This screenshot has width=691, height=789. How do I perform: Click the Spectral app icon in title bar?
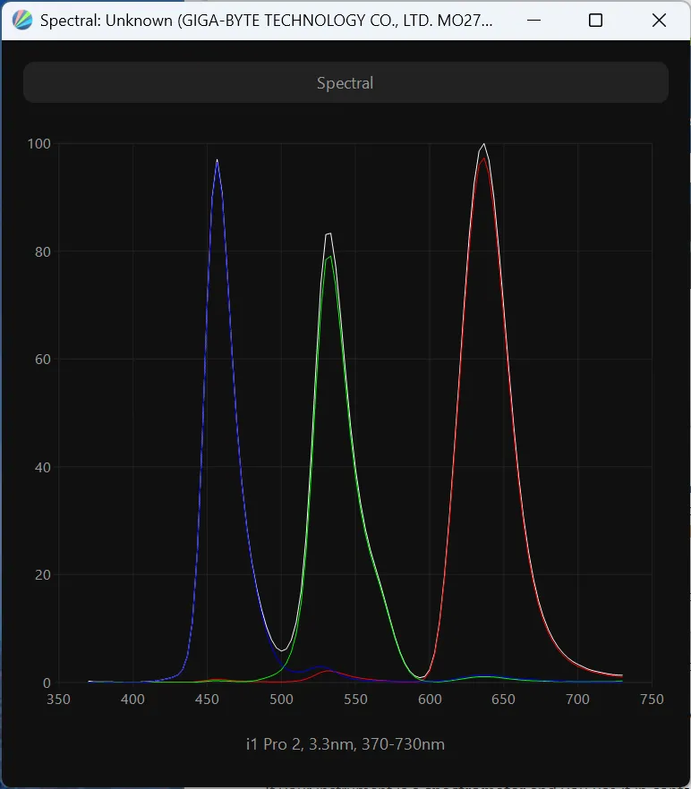tap(23, 21)
